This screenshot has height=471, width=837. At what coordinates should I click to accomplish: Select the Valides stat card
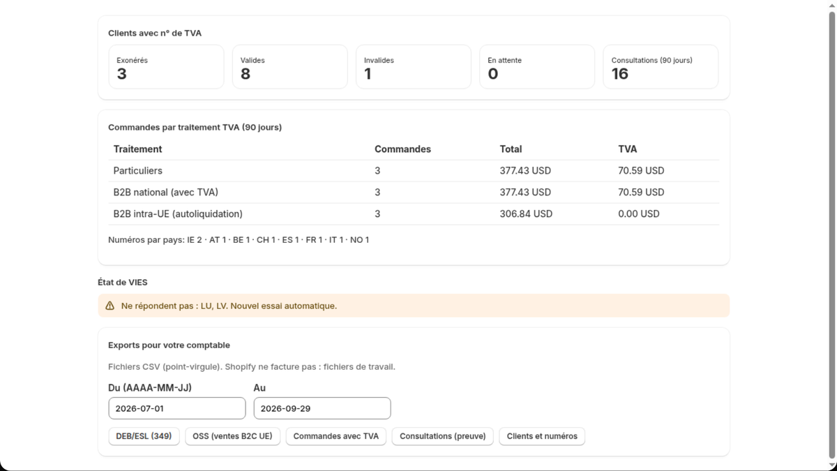click(289, 67)
